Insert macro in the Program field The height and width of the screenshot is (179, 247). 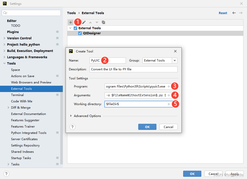pos(169,86)
